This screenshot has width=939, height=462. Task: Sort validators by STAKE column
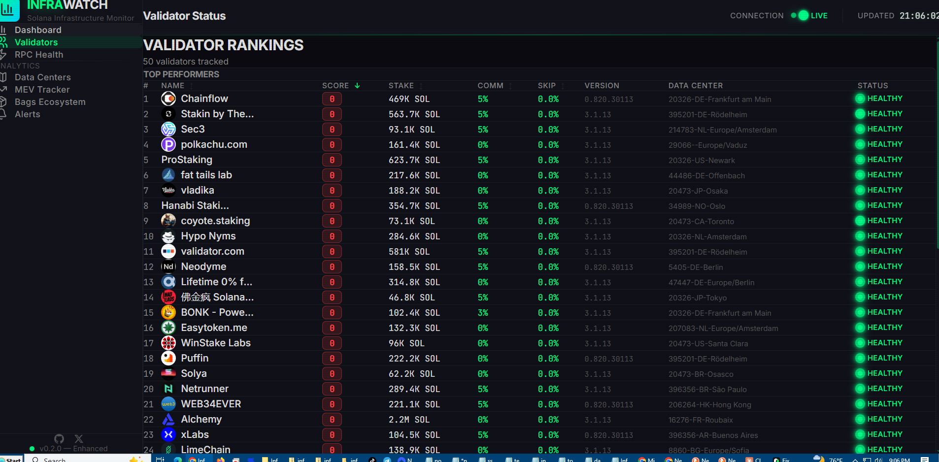(405, 86)
